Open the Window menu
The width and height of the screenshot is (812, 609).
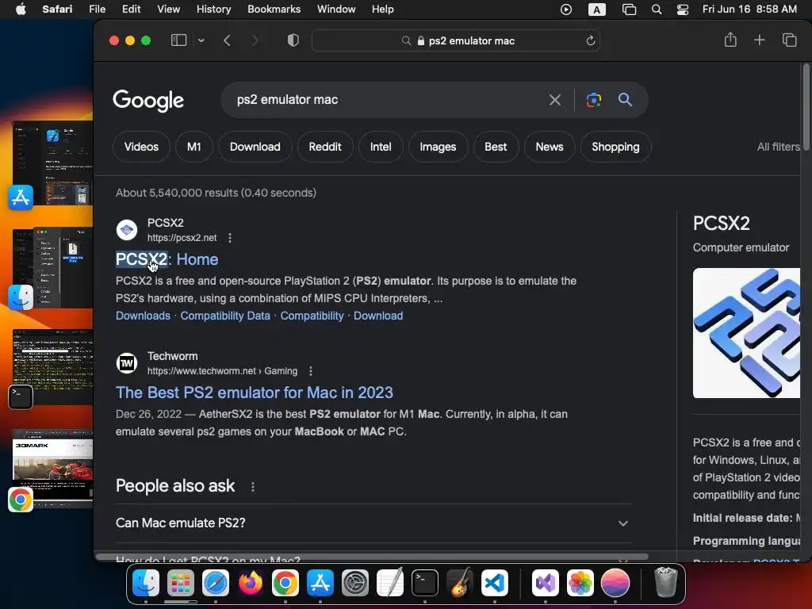click(x=336, y=9)
